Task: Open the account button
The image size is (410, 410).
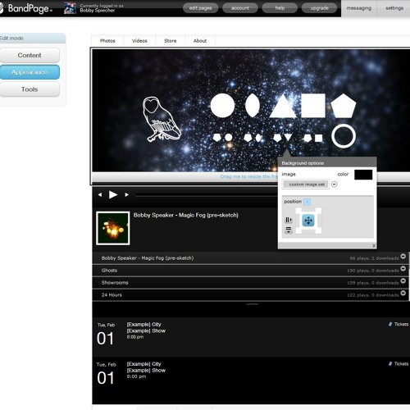Action: 240,8
